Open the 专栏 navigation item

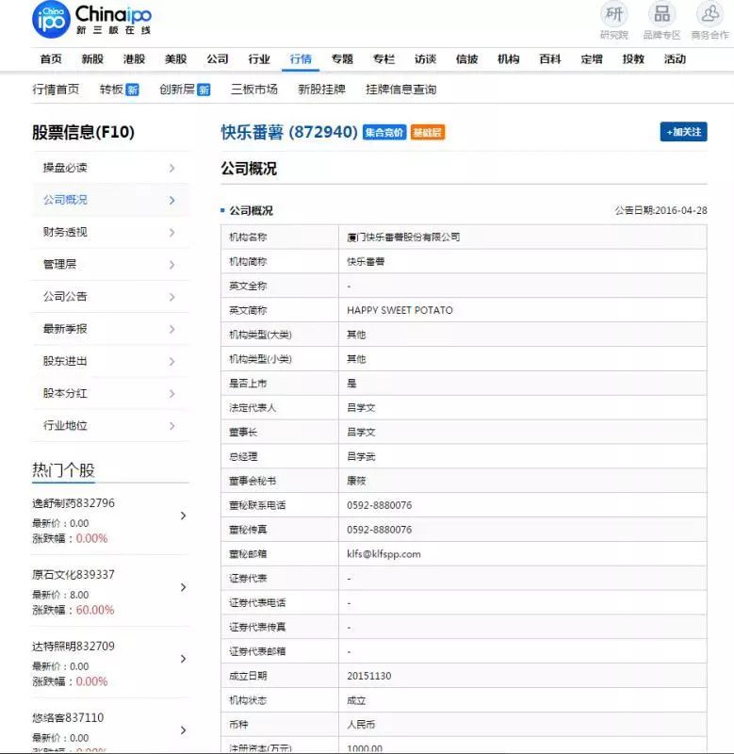pos(383,59)
